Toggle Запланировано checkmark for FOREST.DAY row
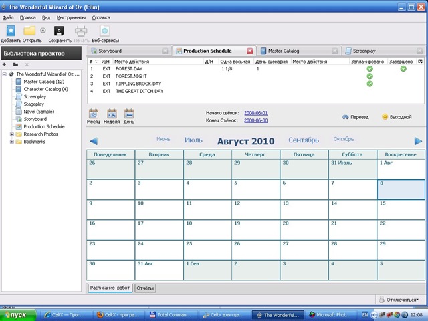 coord(370,68)
